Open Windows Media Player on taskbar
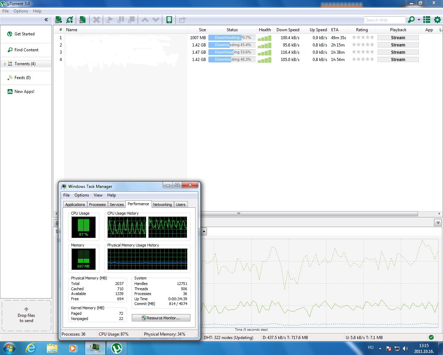 [73, 348]
